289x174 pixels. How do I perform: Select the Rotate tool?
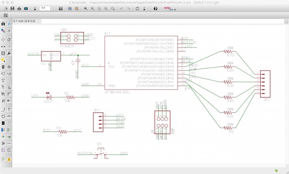pyautogui.click(x=9, y=47)
